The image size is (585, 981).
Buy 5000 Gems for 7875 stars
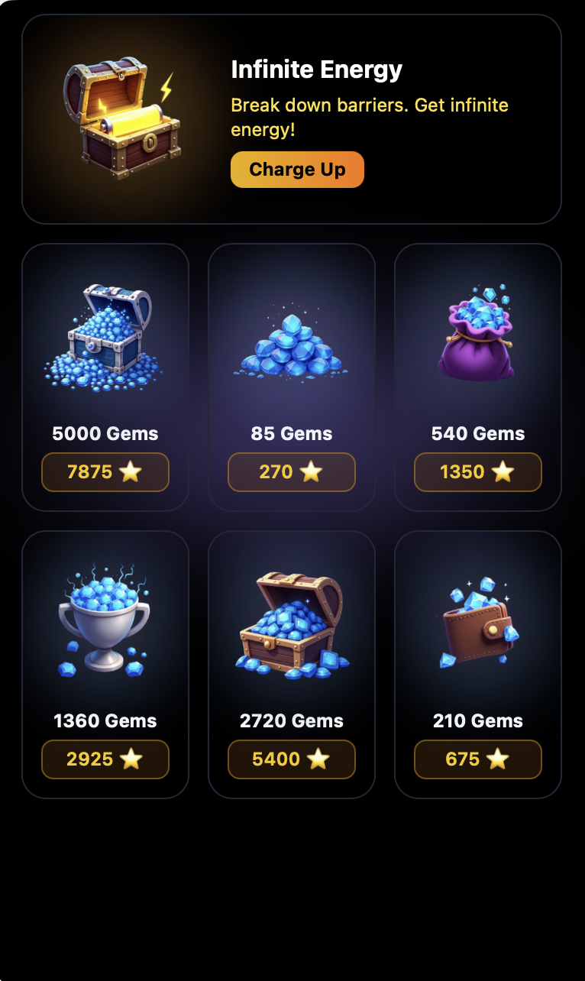point(105,472)
